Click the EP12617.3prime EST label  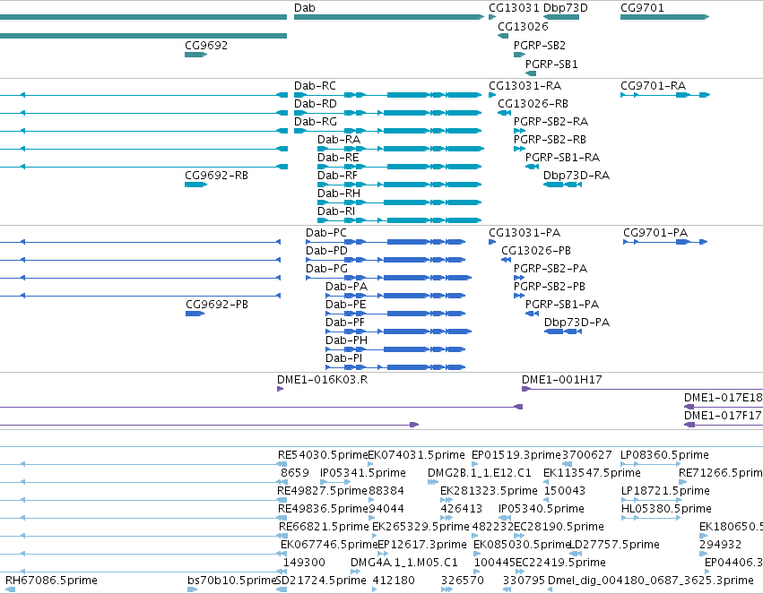422,546
